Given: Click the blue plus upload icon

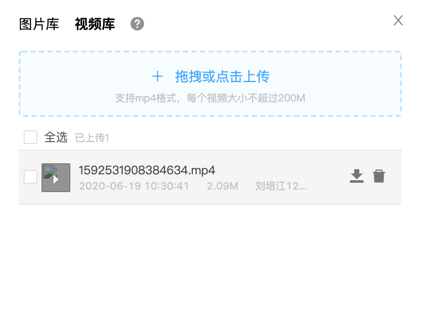Looking at the screenshot, I should 158,77.
